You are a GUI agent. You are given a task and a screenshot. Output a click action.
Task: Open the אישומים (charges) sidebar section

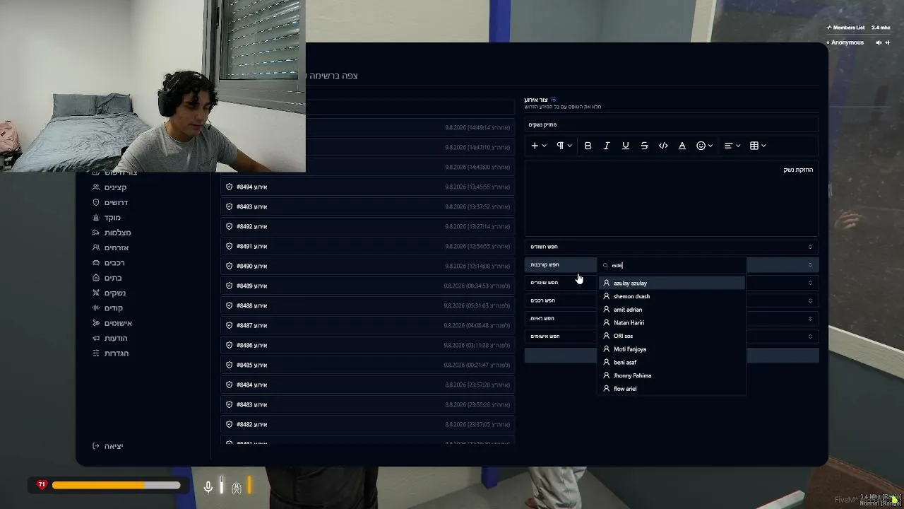(x=112, y=323)
